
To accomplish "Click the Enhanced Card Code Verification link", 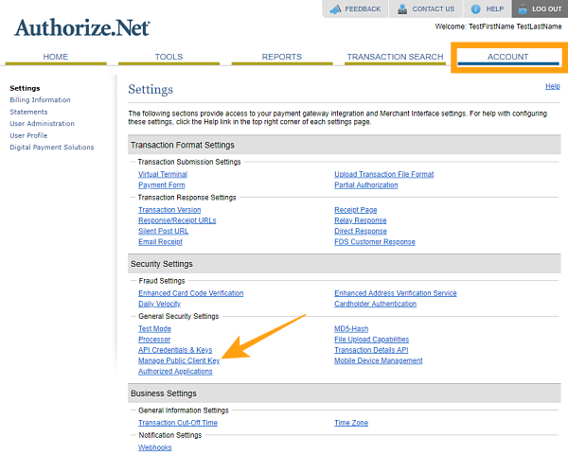I will click(191, 293).
